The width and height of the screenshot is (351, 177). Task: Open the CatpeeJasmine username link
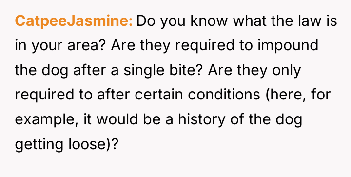[x=74, y=21]
